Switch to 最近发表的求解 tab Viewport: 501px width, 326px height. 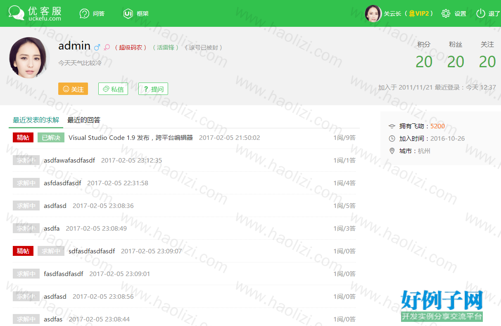[x=36, y=120]
